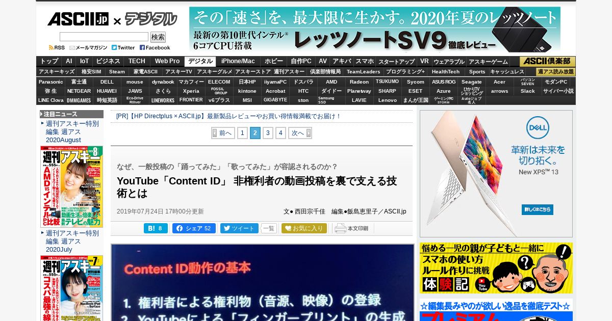Open the TECH navigation tab
This screenshot has width=612, height=321.
(137, 61)
